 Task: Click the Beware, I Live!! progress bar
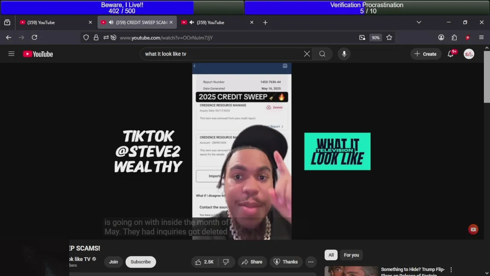122,8
